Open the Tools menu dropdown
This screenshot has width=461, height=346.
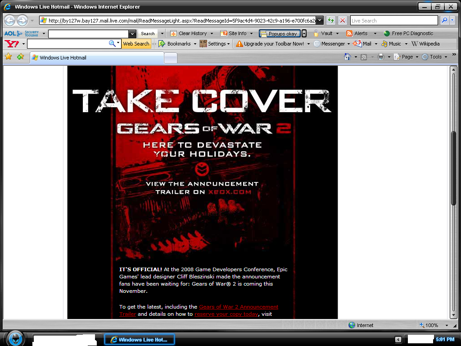pyautogui.click(x=434, y=57)
